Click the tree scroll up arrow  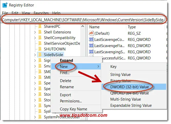(83, 26)
